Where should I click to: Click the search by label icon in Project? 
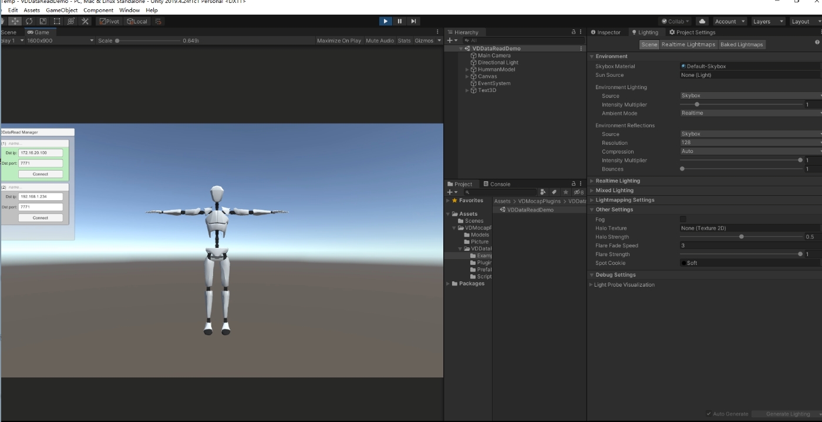(x=554, y=192)
